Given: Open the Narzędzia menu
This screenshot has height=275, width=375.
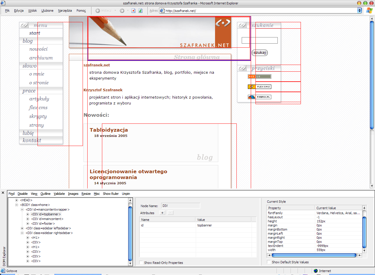Looking at the screenshot, I should 65,11.
